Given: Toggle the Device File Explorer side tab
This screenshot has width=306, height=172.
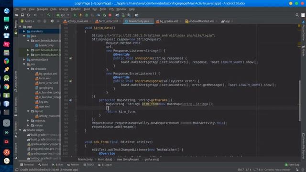Looking at the screenshot, I should (303, 146).
